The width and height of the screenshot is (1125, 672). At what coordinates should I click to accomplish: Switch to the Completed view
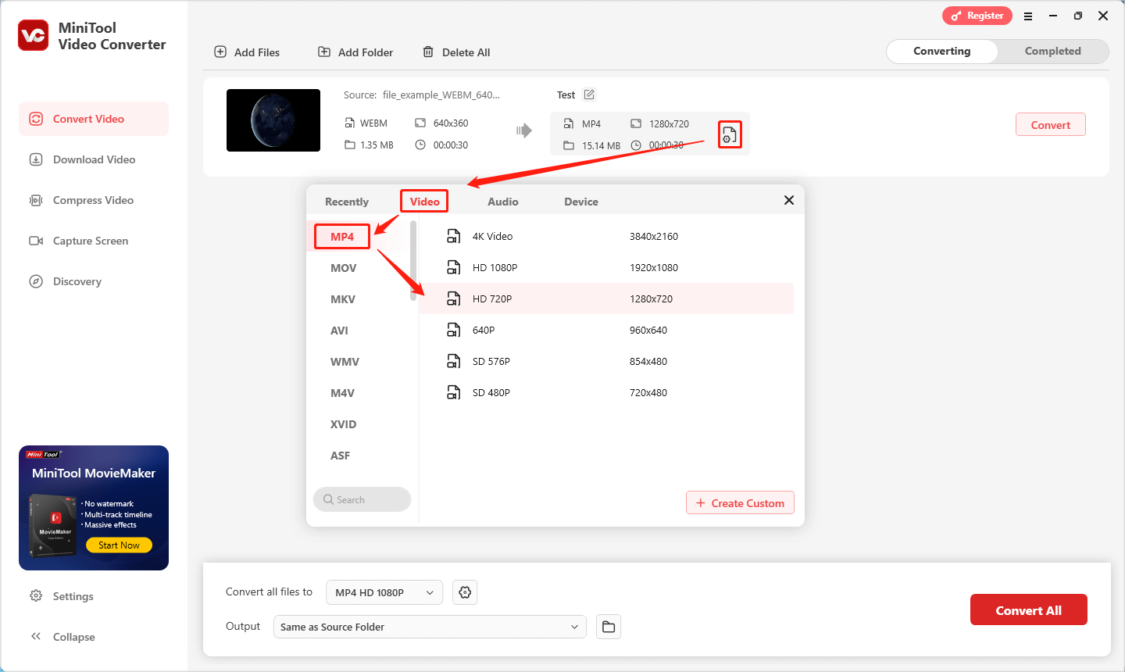pos(1053,52)
